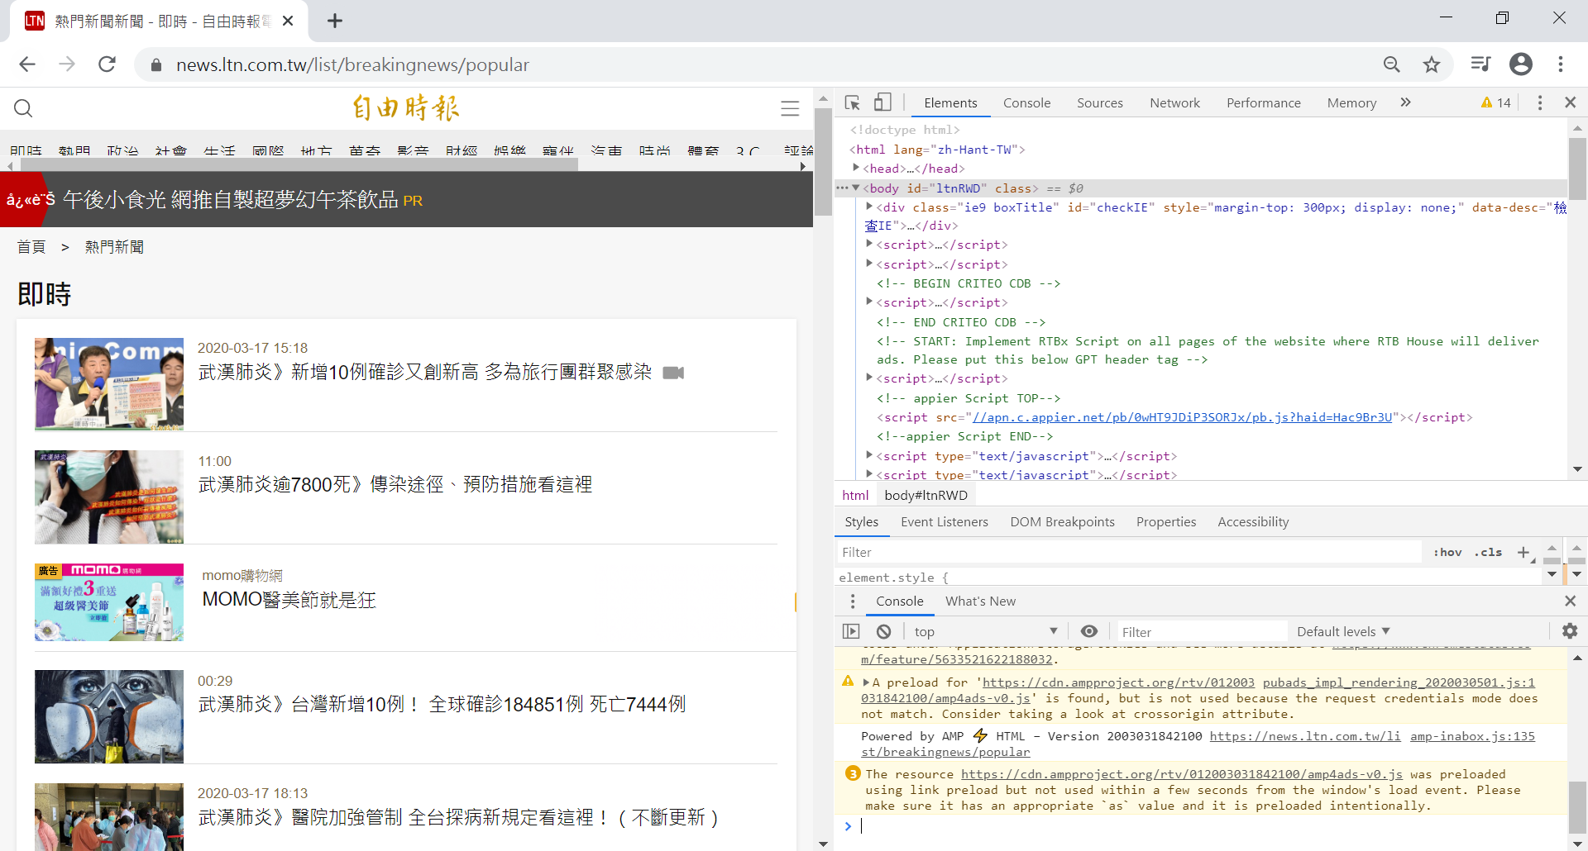Open console settings gear

pyautogui.click(x=1569, y=631)
